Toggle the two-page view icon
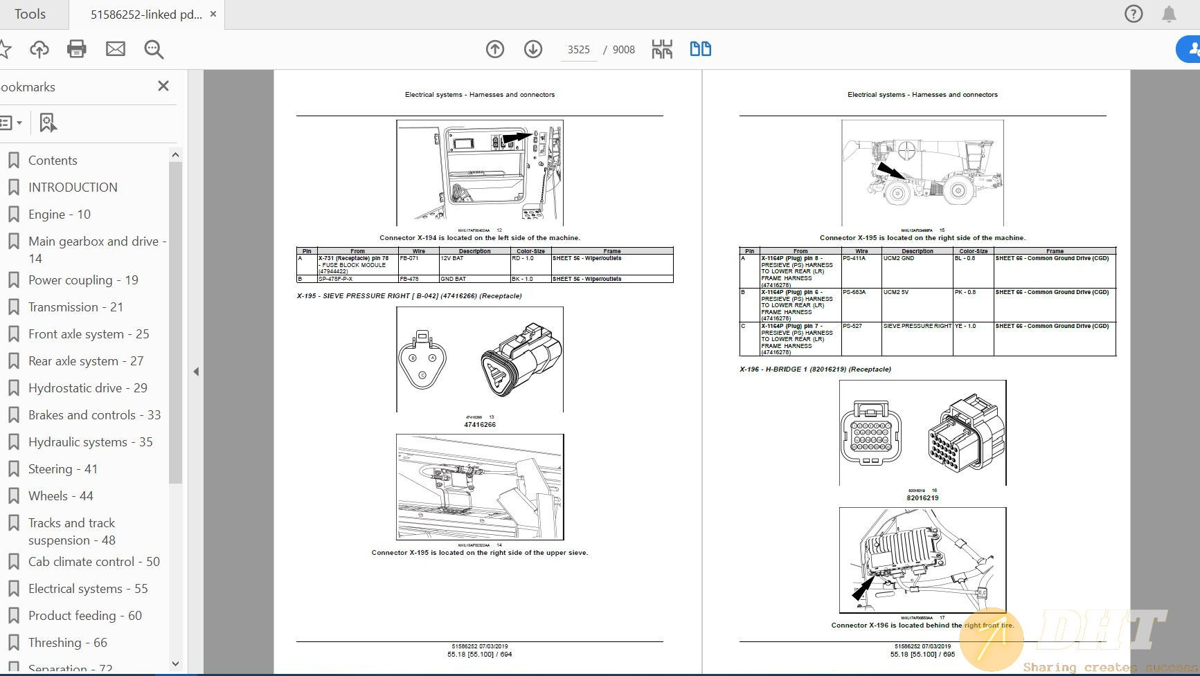 701,49
